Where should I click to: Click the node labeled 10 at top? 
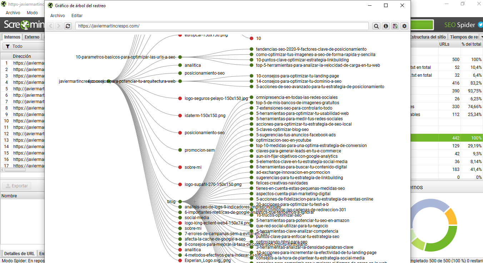[x=252, y=39]
